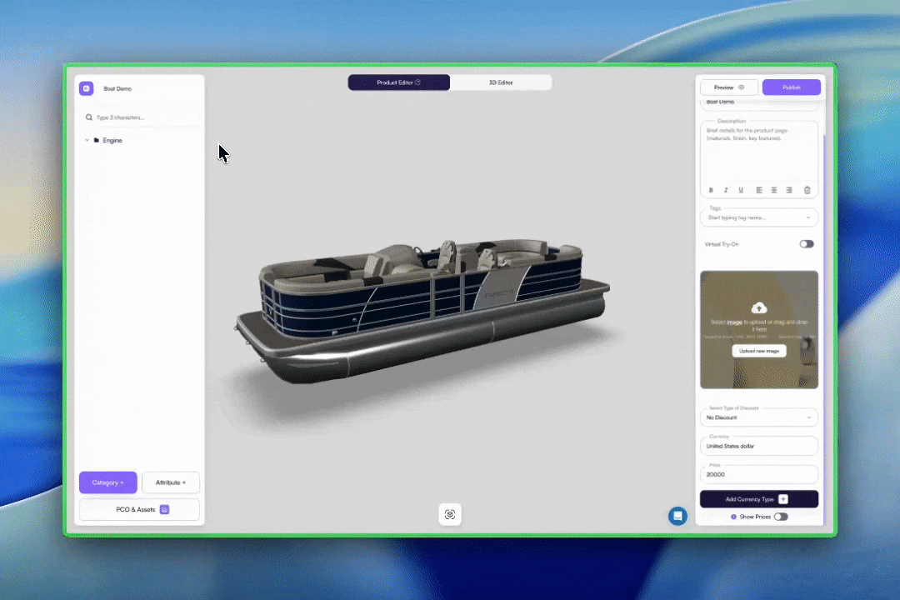Click the underline formatting icon
Screen dimensions: 900x600
tap(741, 190)
